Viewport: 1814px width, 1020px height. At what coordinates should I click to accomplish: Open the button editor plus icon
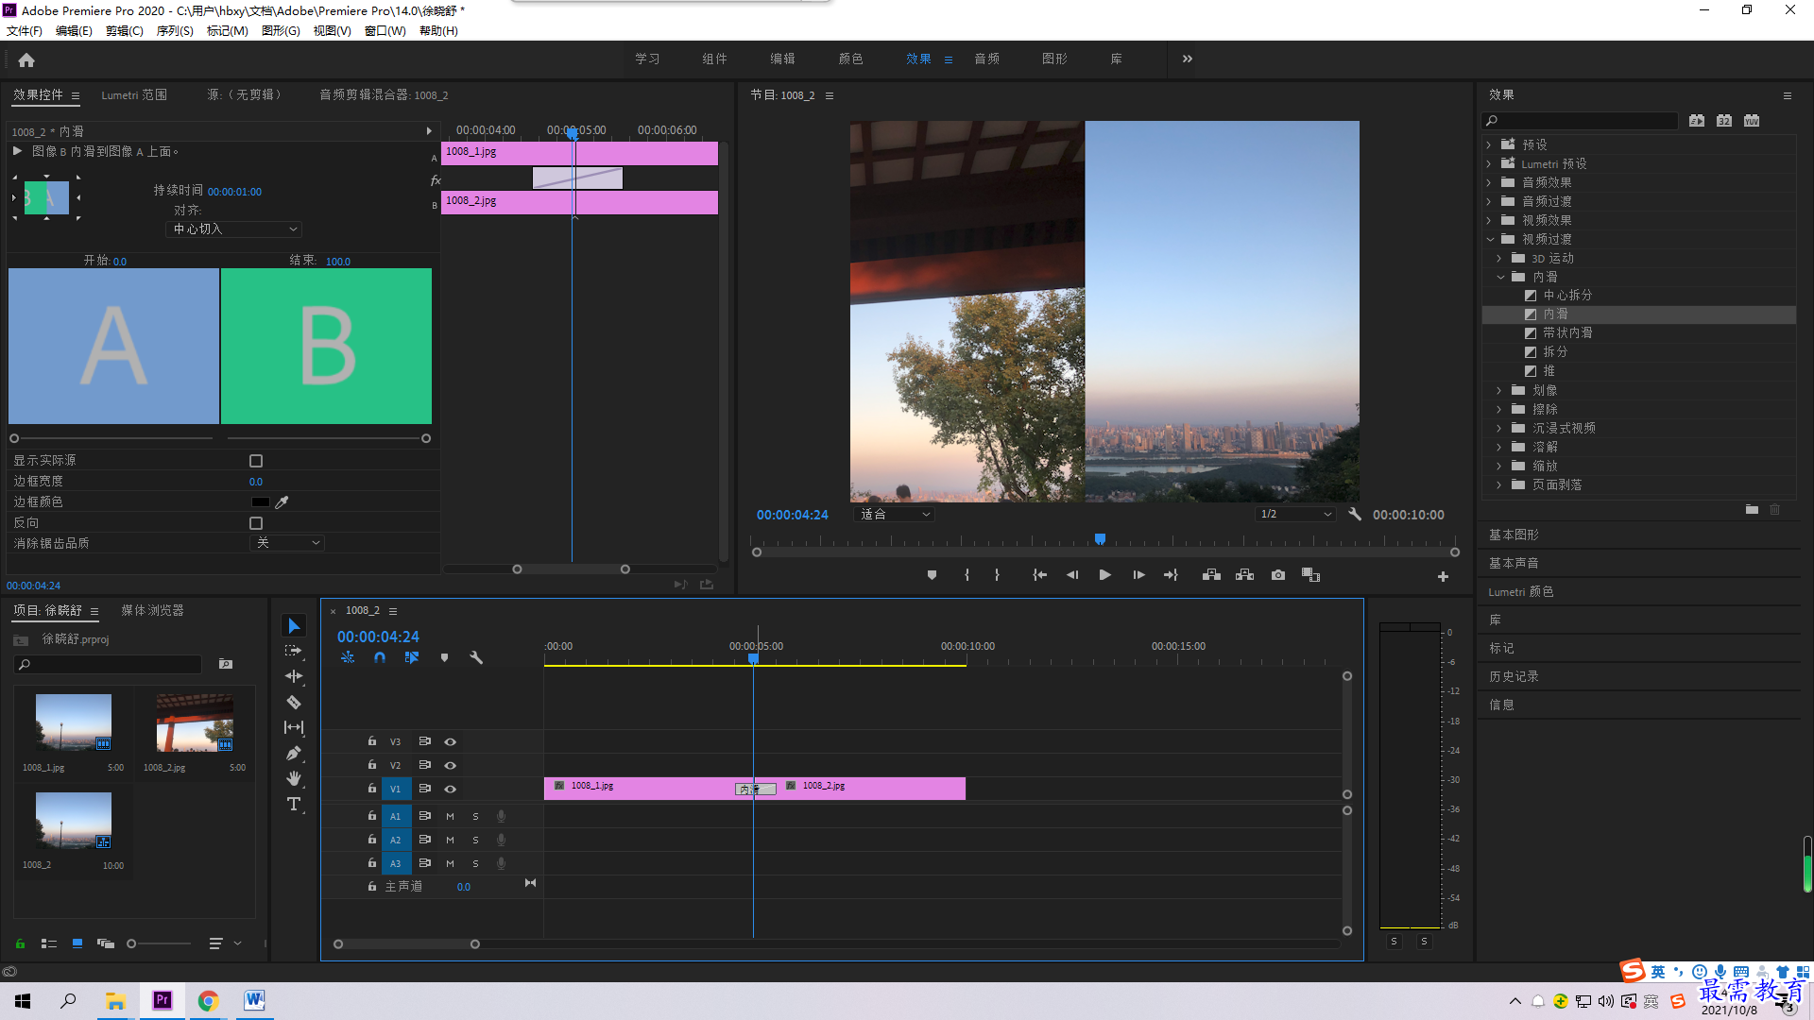coord(1443,576)
